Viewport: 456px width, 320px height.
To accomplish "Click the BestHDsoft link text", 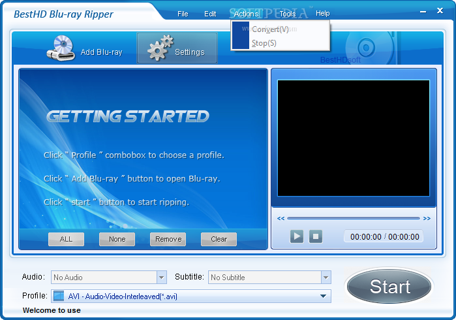I will (x=341, y=60).
